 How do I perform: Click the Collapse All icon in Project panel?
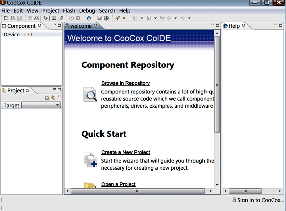pyautogui.click(x=47, y=98)
